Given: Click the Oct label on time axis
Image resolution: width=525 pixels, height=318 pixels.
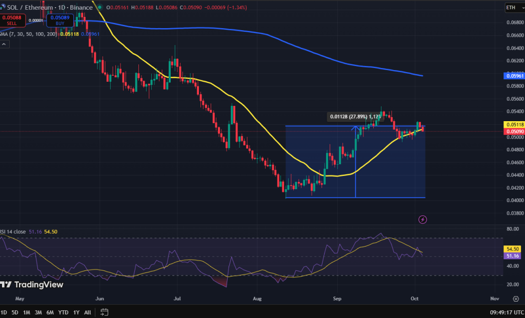Looking at the screenshot, I should [415, 299].
